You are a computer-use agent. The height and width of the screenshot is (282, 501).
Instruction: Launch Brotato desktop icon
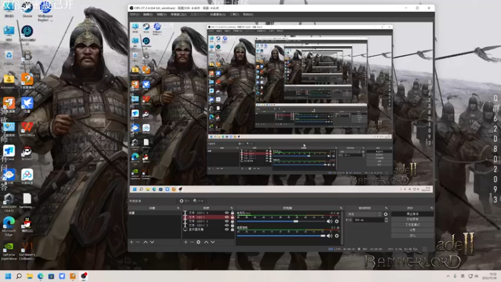pos(27,154)
